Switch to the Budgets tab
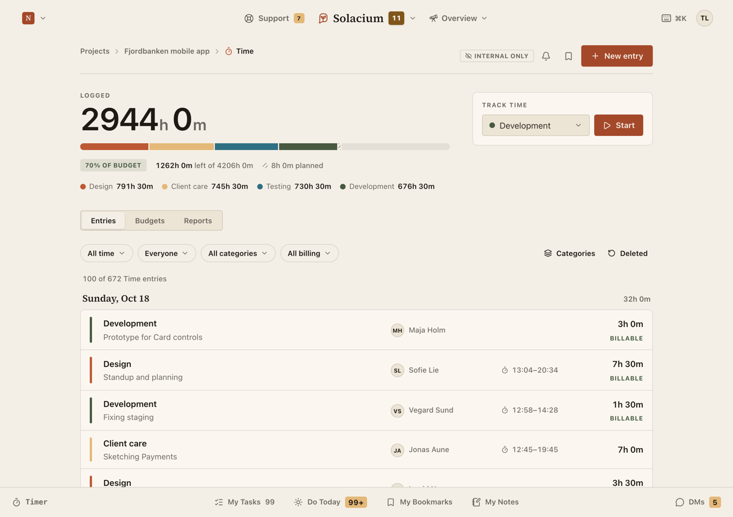The image size is (733, 517). [x=150, y=220]
